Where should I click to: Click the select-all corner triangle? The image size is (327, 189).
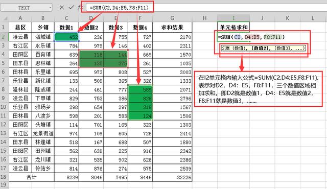5,18
